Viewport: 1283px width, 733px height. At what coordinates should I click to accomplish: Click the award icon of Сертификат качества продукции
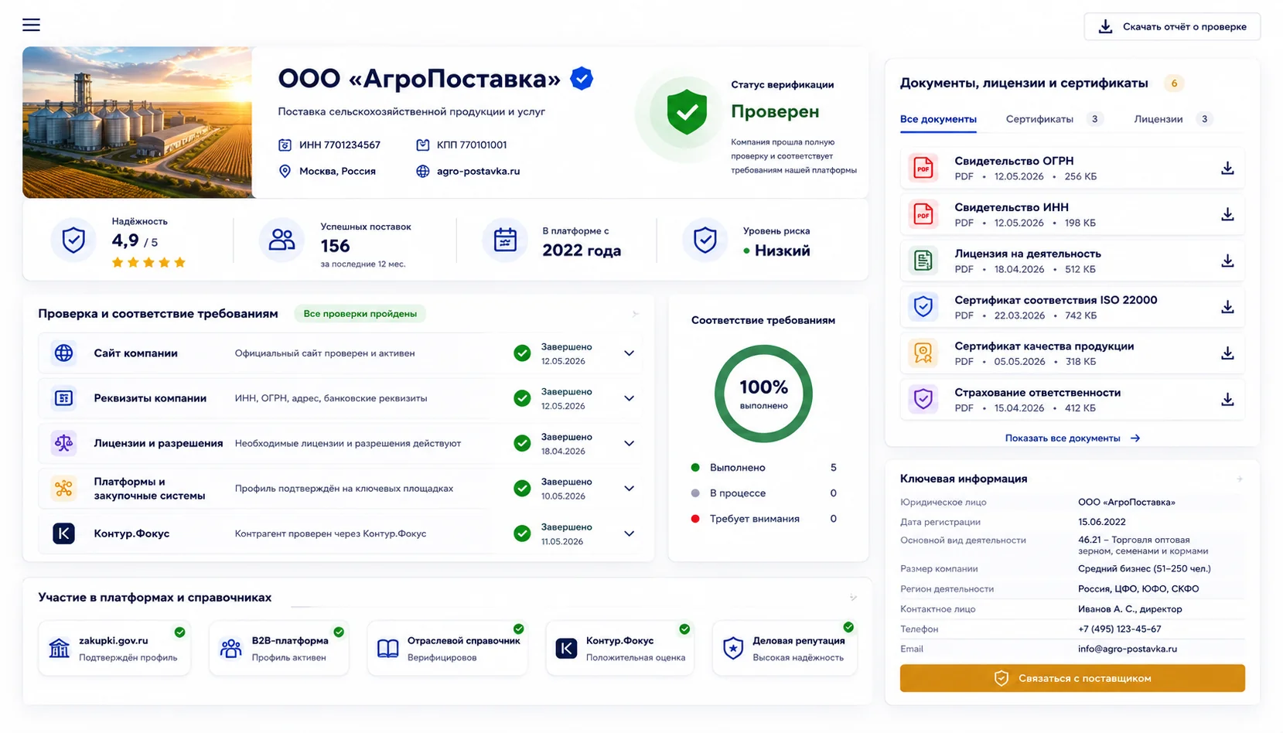point(923,353)
